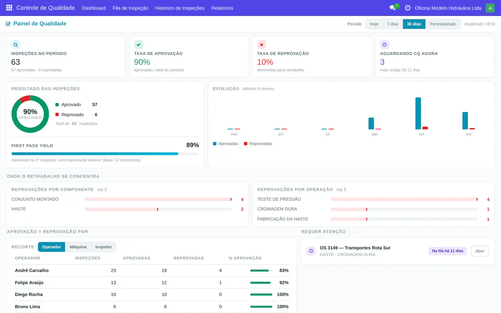The width and height of the screenshot is (501, 313).
Task: Click the 'Na fila há 11 dias' badge
Action: (x=447, y=251)
